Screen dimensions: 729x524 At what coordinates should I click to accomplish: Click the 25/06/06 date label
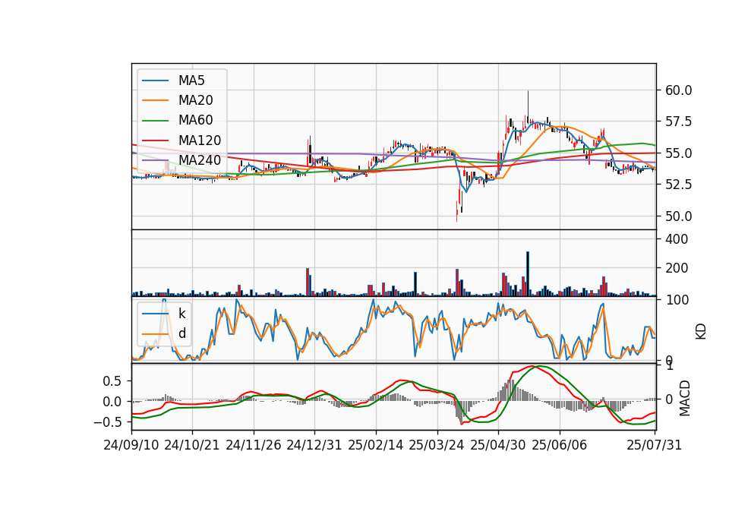[x=560, y=445]
